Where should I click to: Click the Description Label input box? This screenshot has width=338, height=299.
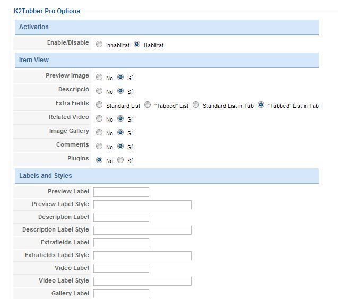point(121,217)
